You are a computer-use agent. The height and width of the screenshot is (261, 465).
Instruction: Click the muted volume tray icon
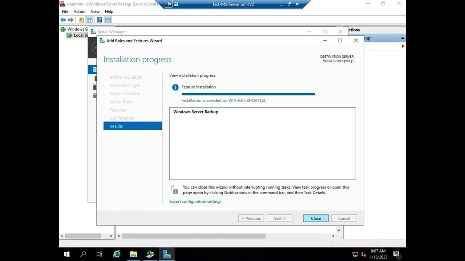(x=364, y=254)
